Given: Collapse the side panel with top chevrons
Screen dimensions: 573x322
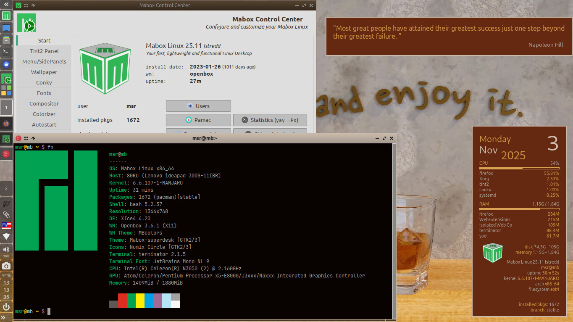Looking at the screenshot, I should click(x=6, y=4).
